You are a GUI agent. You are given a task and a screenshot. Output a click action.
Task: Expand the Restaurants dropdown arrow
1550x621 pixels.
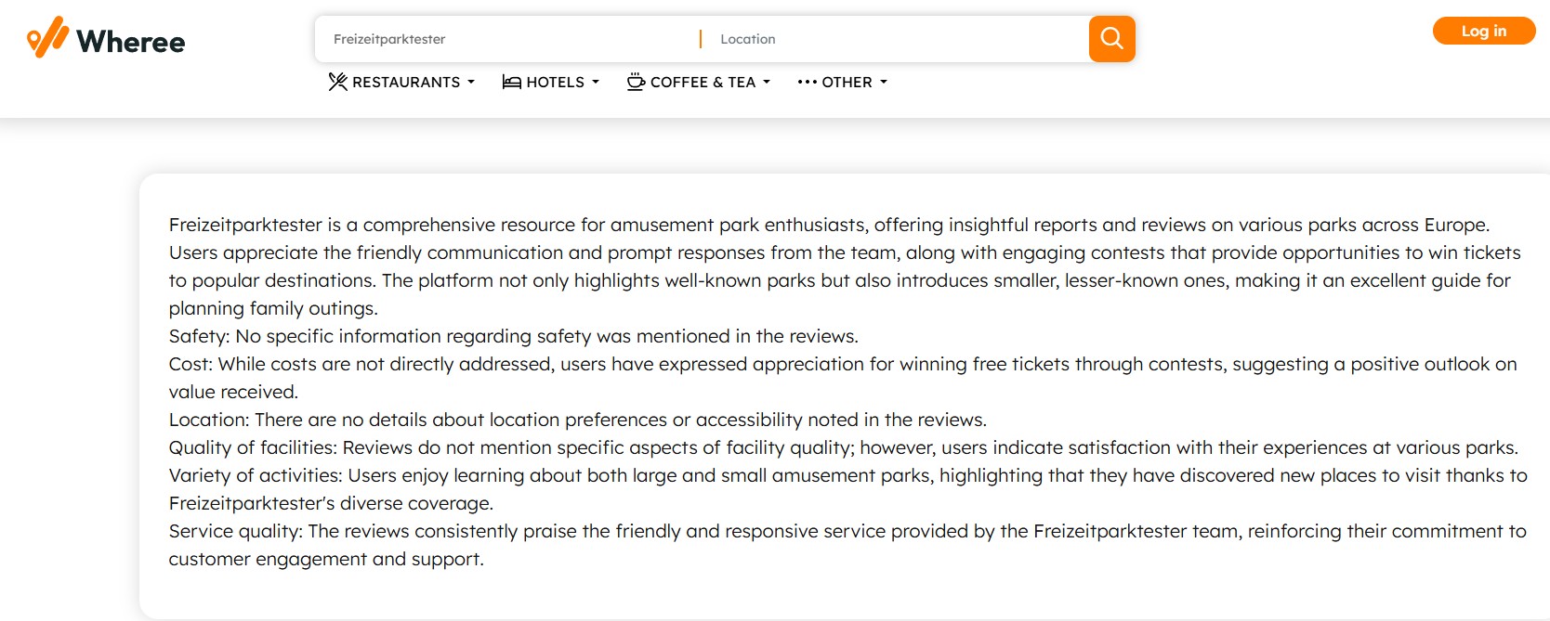click(x=471, y=82)
